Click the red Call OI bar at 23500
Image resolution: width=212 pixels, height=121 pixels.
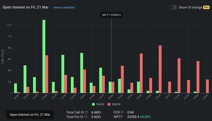(x=141, y=73)
